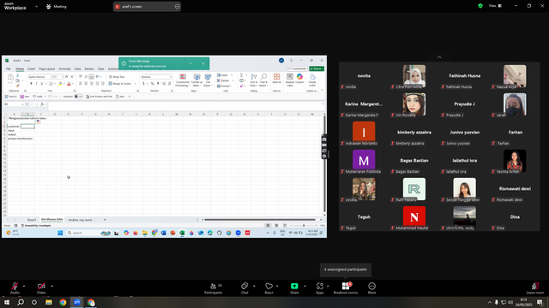
Task: Select the Meeting tab at top
Action: [x=57, y=6]
